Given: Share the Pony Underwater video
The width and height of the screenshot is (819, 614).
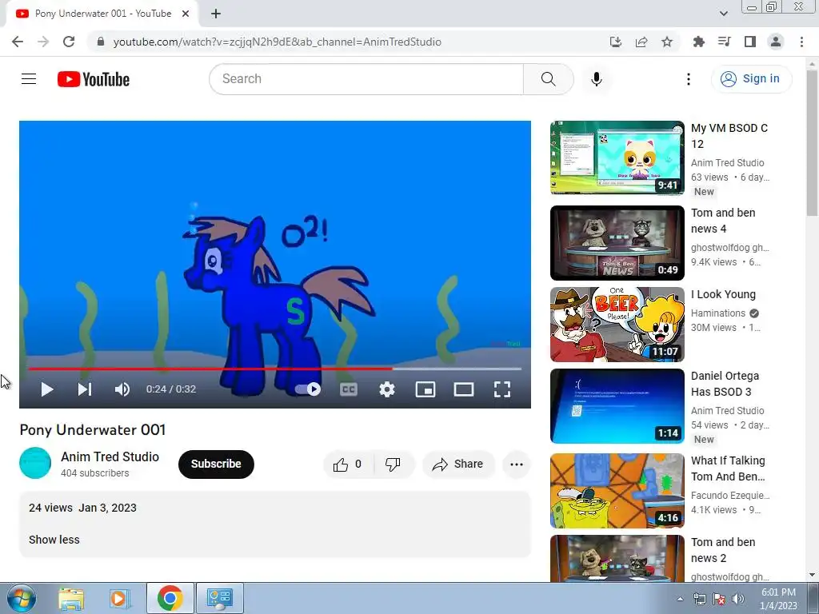Looking at the screenshot, I should tap(458, 464).
